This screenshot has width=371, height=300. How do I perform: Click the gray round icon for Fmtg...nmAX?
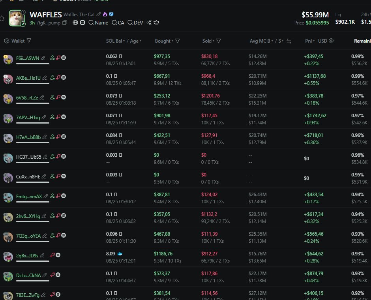tap(64, 196)
